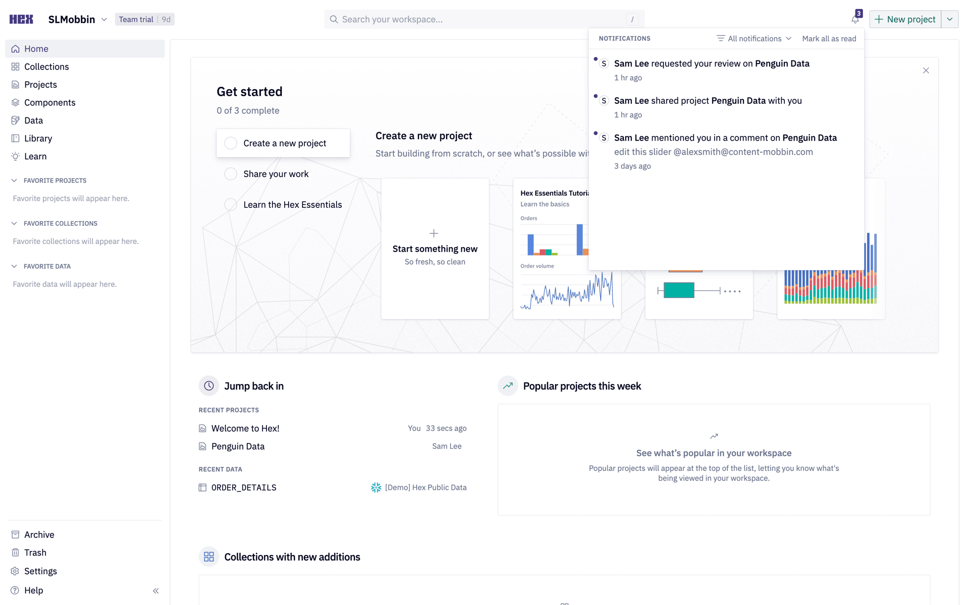Open Settings in the sidebar

coord(85,571)
